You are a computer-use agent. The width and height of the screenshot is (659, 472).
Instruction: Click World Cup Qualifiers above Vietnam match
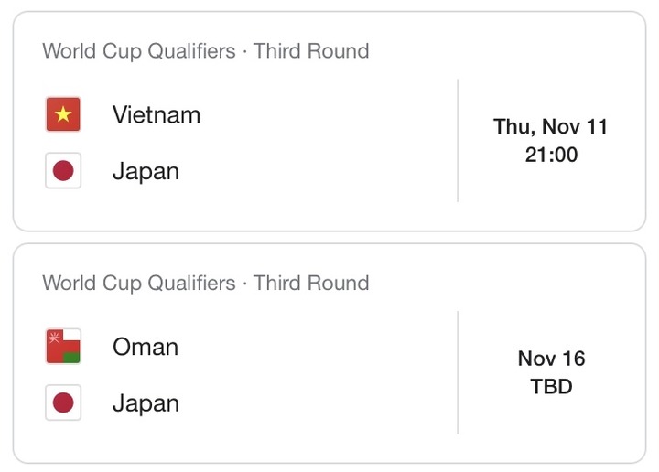pyautogui.click(x=138, y=50)
